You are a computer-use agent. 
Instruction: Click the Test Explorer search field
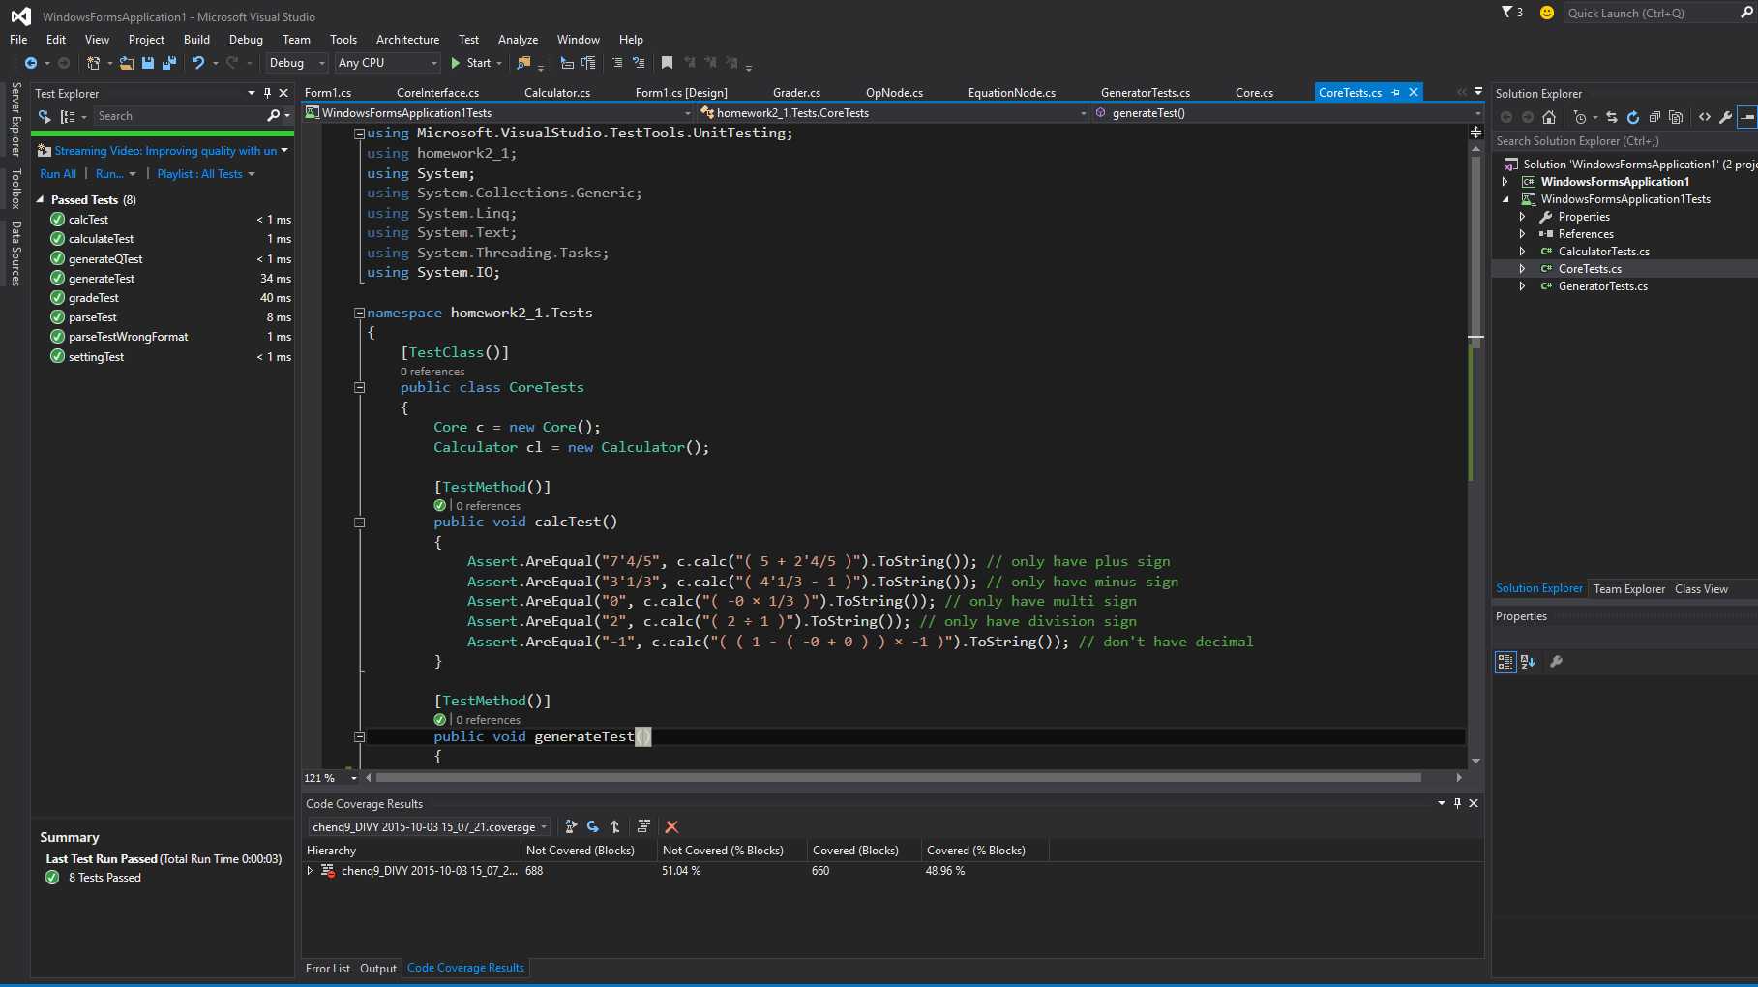[179, 116]
